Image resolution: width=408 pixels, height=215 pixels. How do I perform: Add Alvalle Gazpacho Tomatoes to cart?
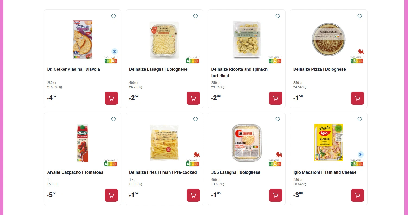tap(111, 195)
